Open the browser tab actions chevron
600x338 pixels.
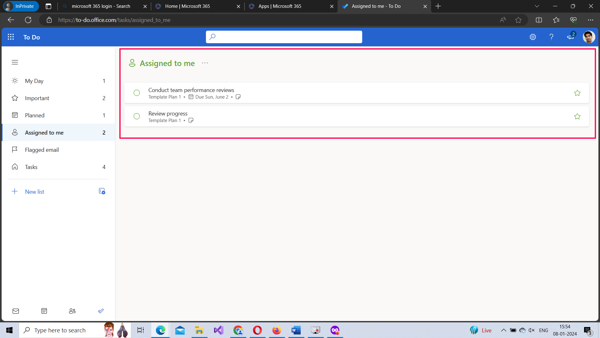(537, 6)
